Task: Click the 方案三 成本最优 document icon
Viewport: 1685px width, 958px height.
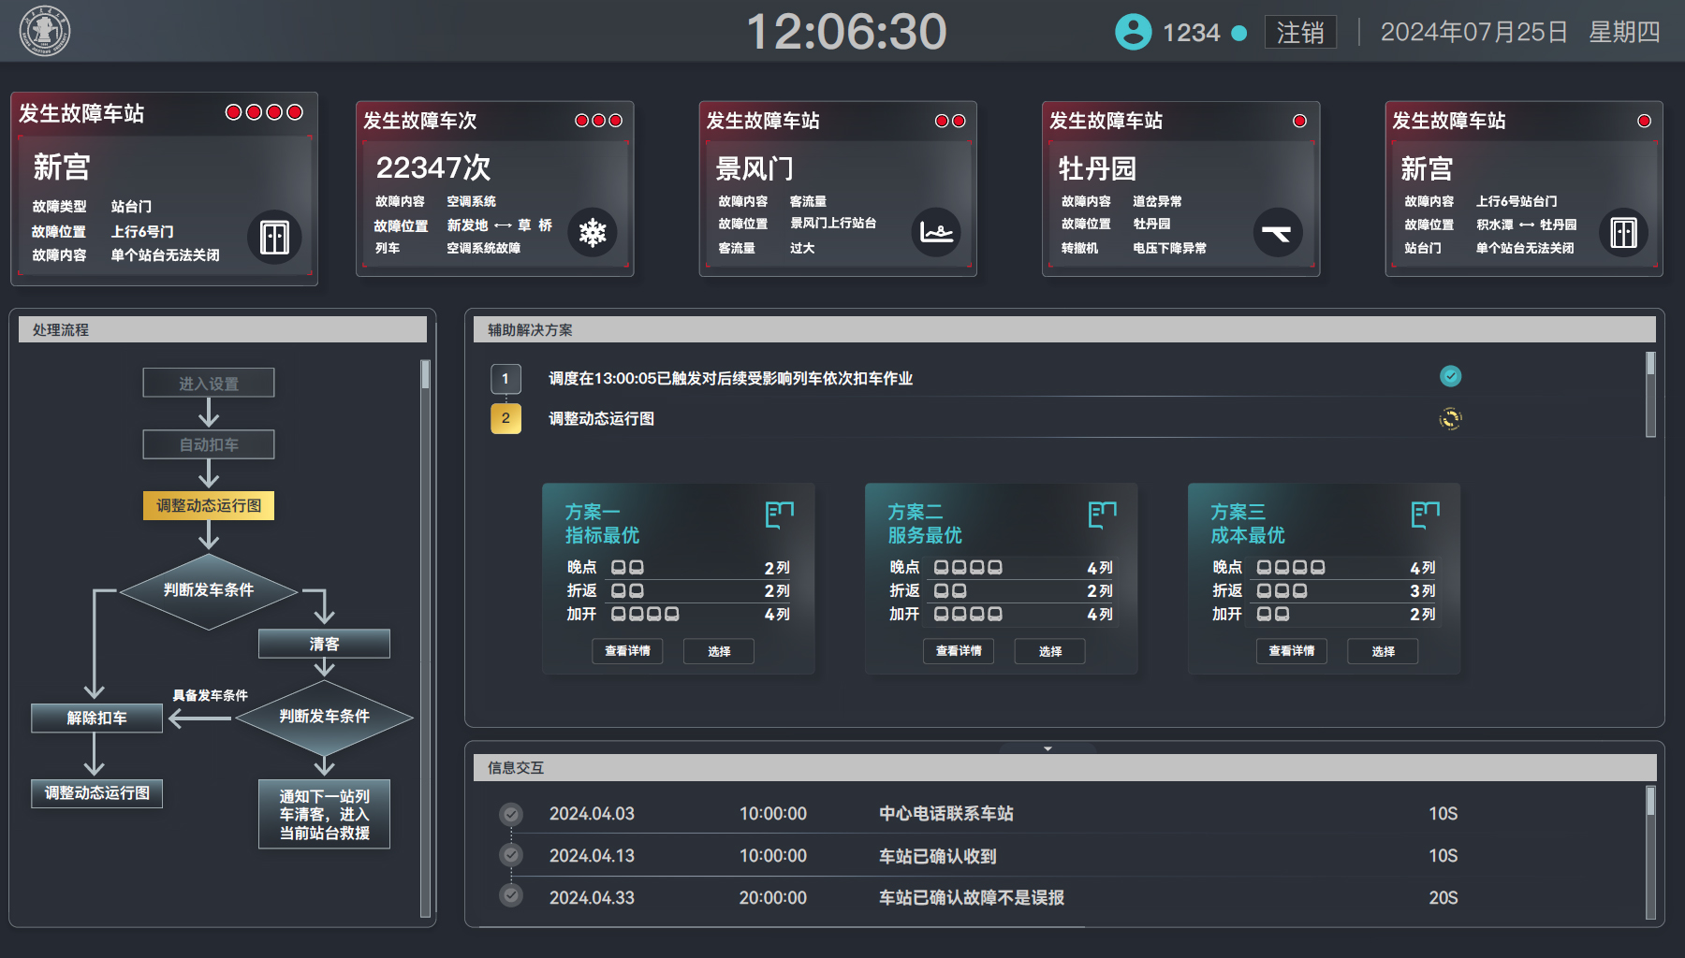Action: 1425,515
